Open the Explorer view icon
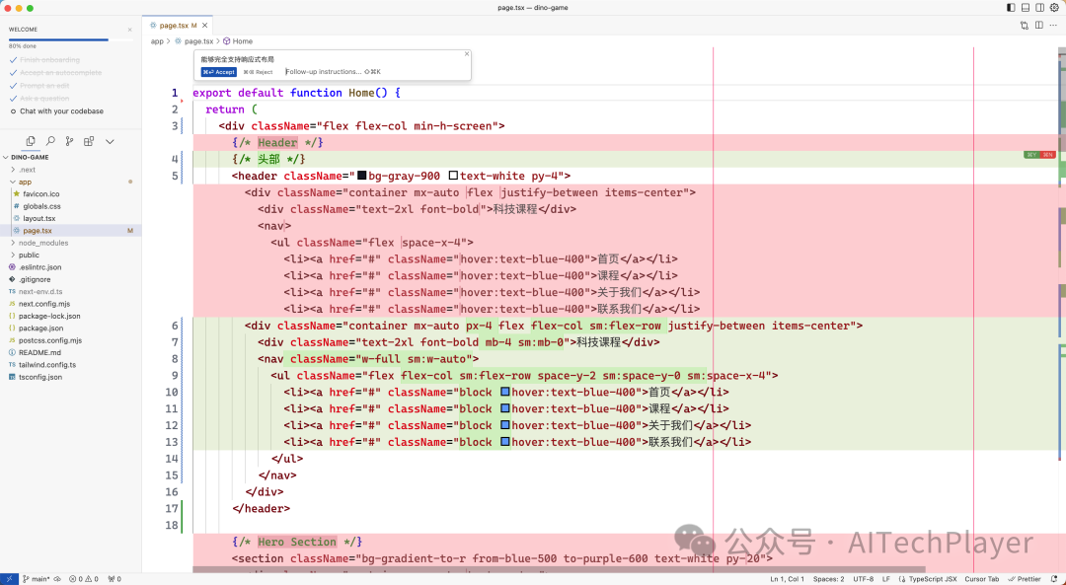Image resolution: width=1066 pixels, height=585 pixels. click(x=31, y=141)
